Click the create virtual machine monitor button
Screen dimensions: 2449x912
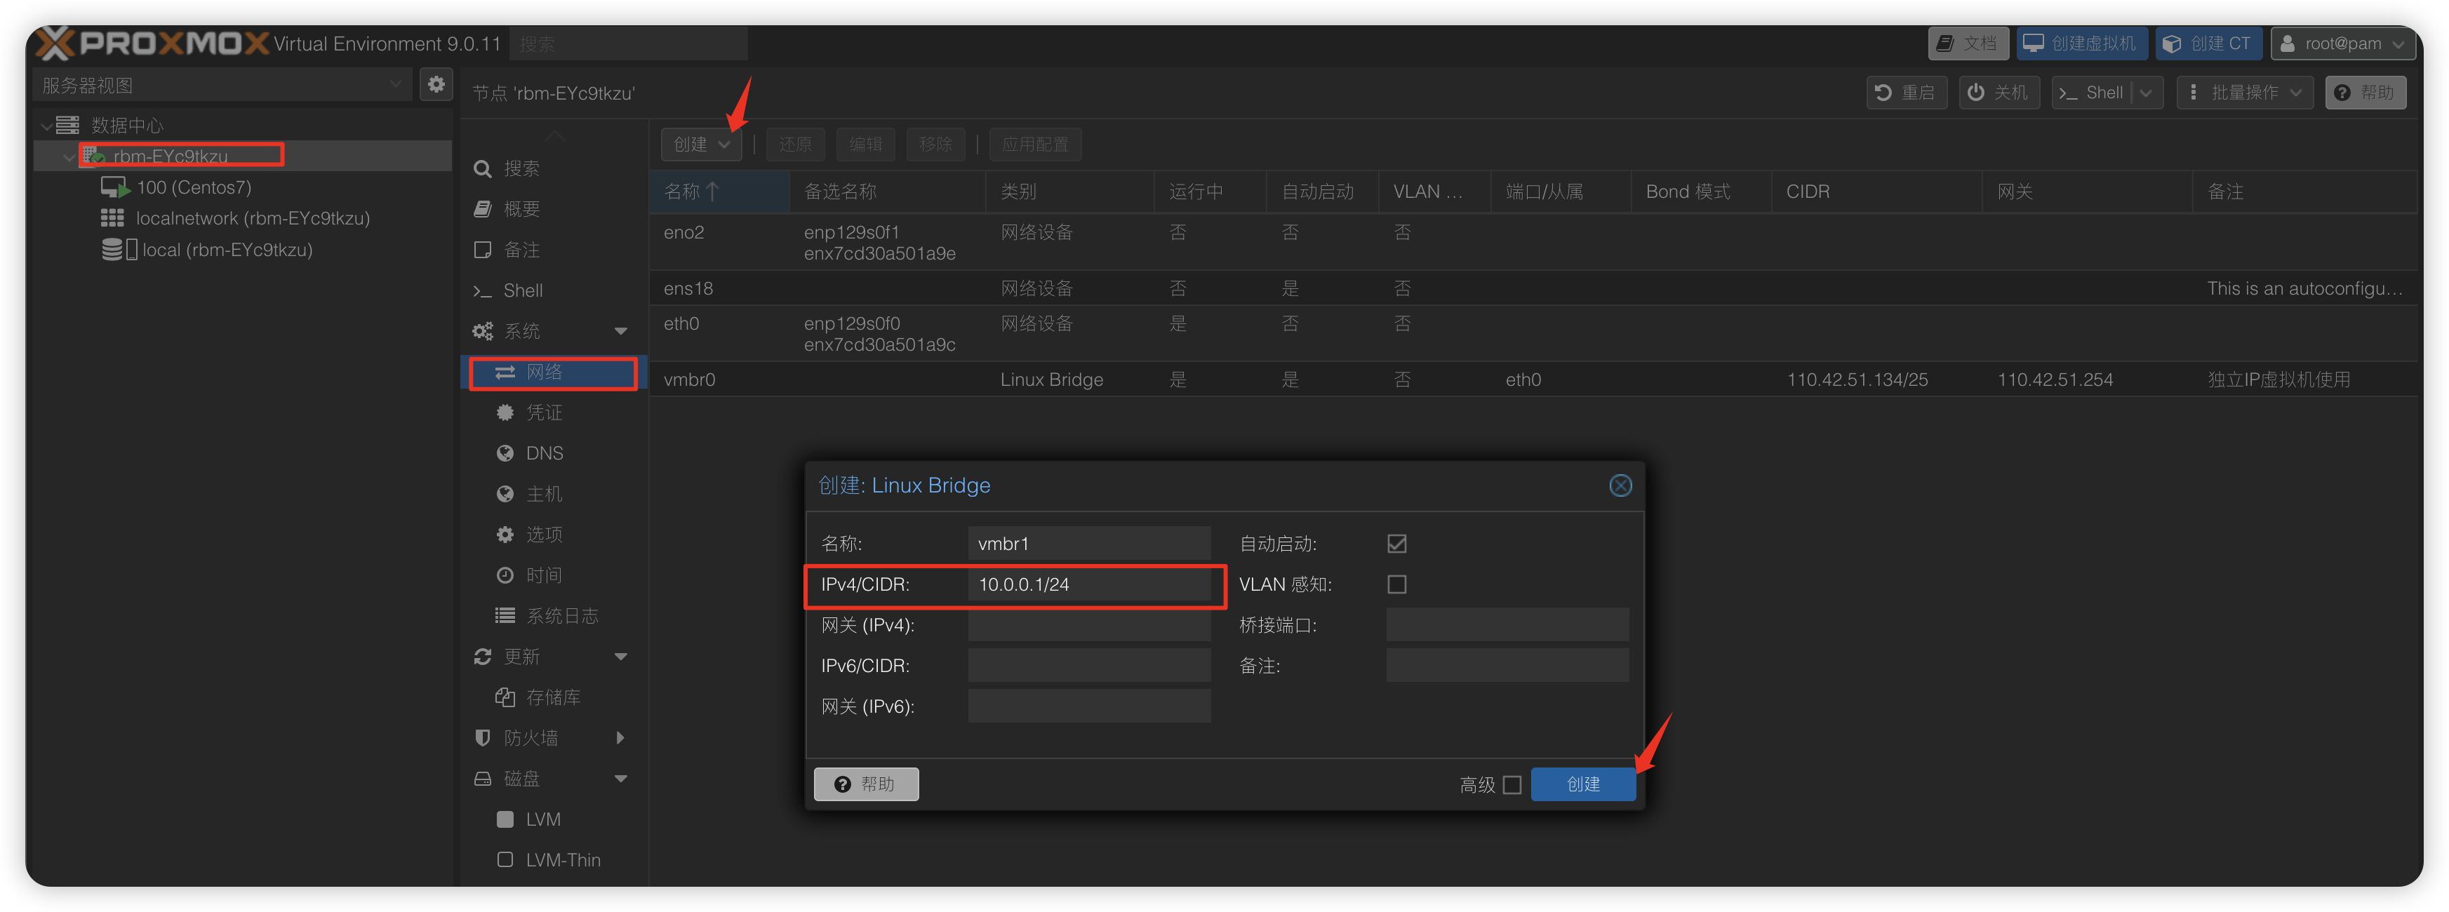pyautogui.click(x=2081, y=43)
